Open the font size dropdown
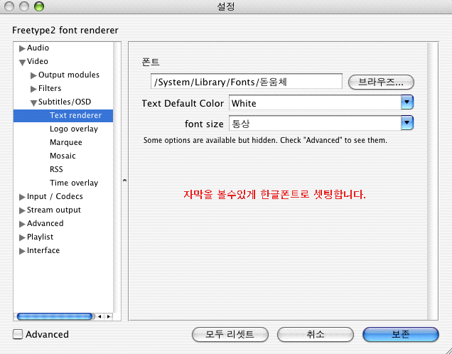This screenshot has height=354, width=452. (407, 124)
